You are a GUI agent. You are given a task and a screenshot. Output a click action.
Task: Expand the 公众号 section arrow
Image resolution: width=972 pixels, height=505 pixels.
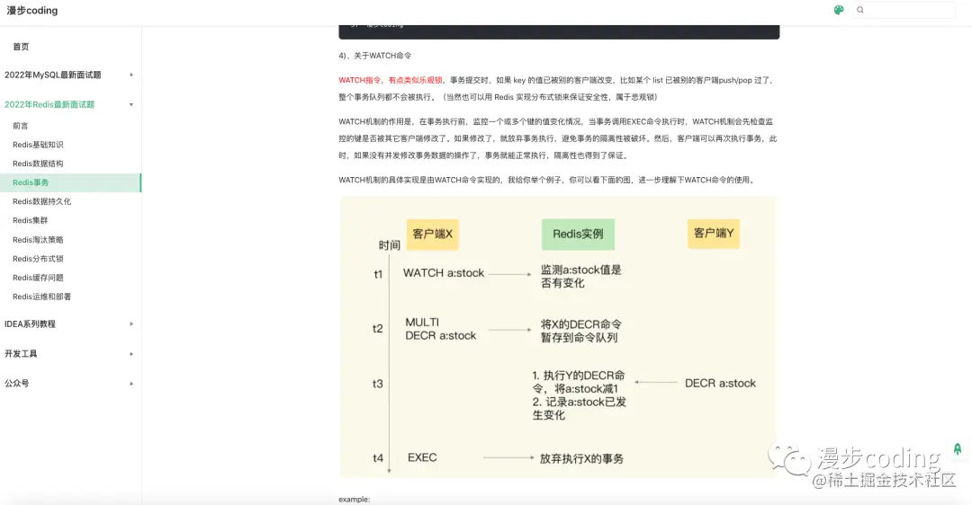click(131, 384)
